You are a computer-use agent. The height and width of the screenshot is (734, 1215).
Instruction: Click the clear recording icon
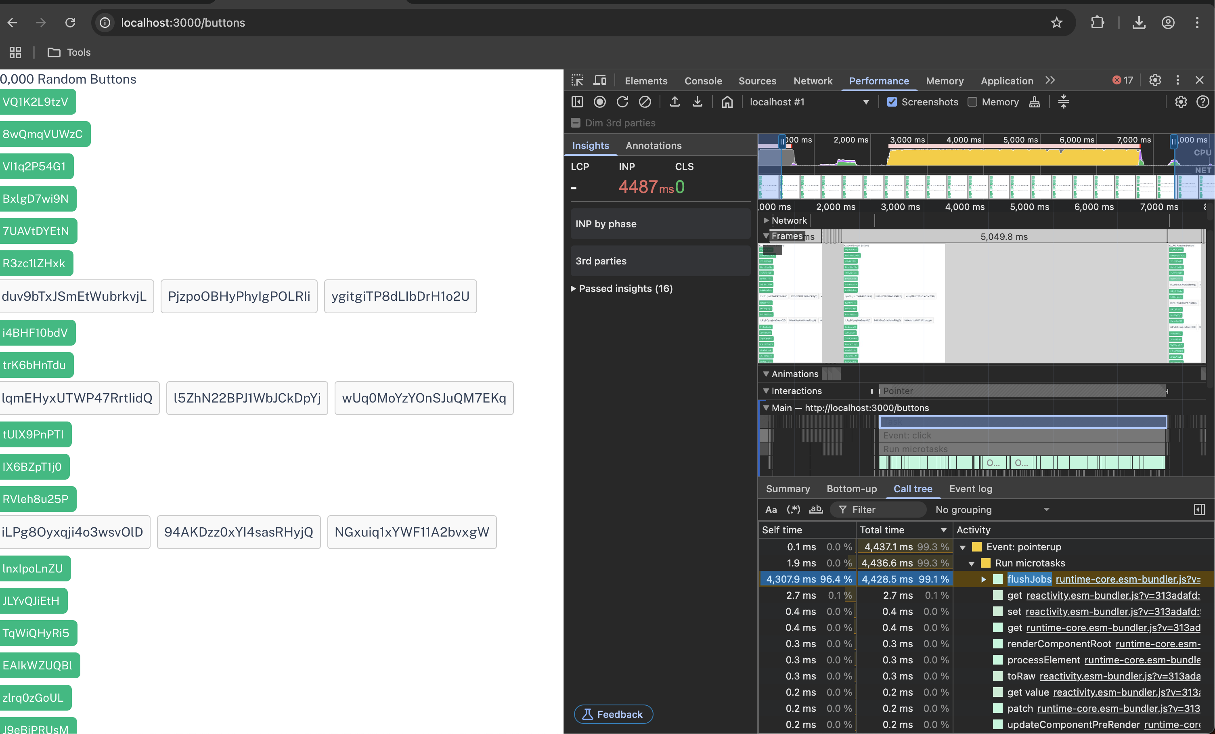(645, 102)
